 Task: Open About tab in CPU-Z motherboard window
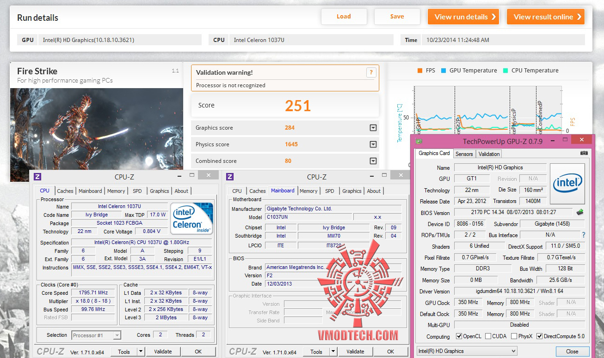click(x=374, y=191)
